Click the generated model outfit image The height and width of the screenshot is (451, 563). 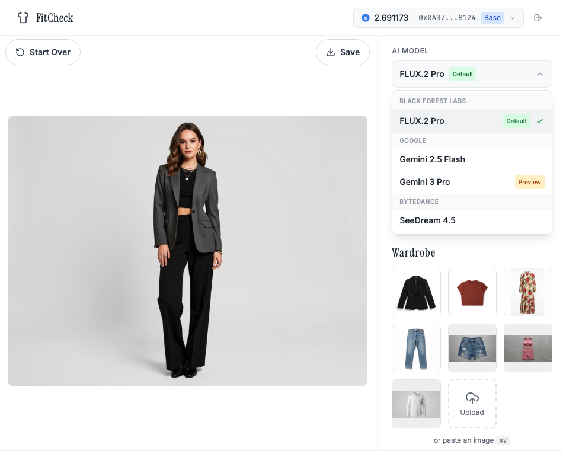[187, 251]
